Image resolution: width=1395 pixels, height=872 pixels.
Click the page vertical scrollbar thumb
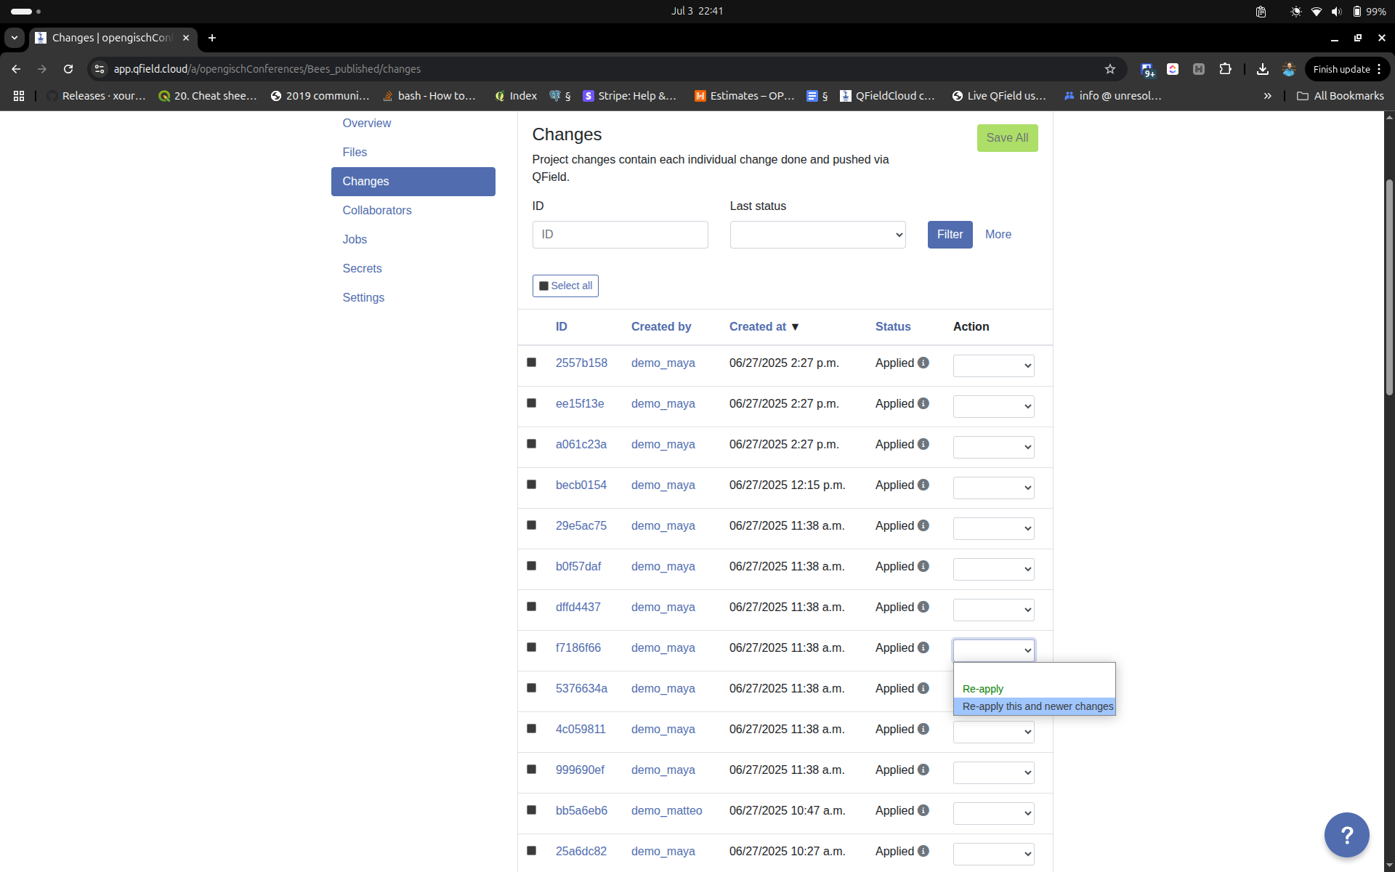(x=1388, y=287)
